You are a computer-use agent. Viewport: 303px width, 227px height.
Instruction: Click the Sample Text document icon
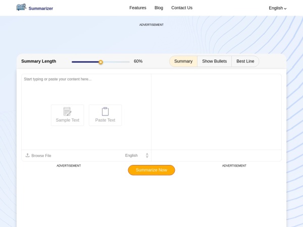click(x=67, y=111)
